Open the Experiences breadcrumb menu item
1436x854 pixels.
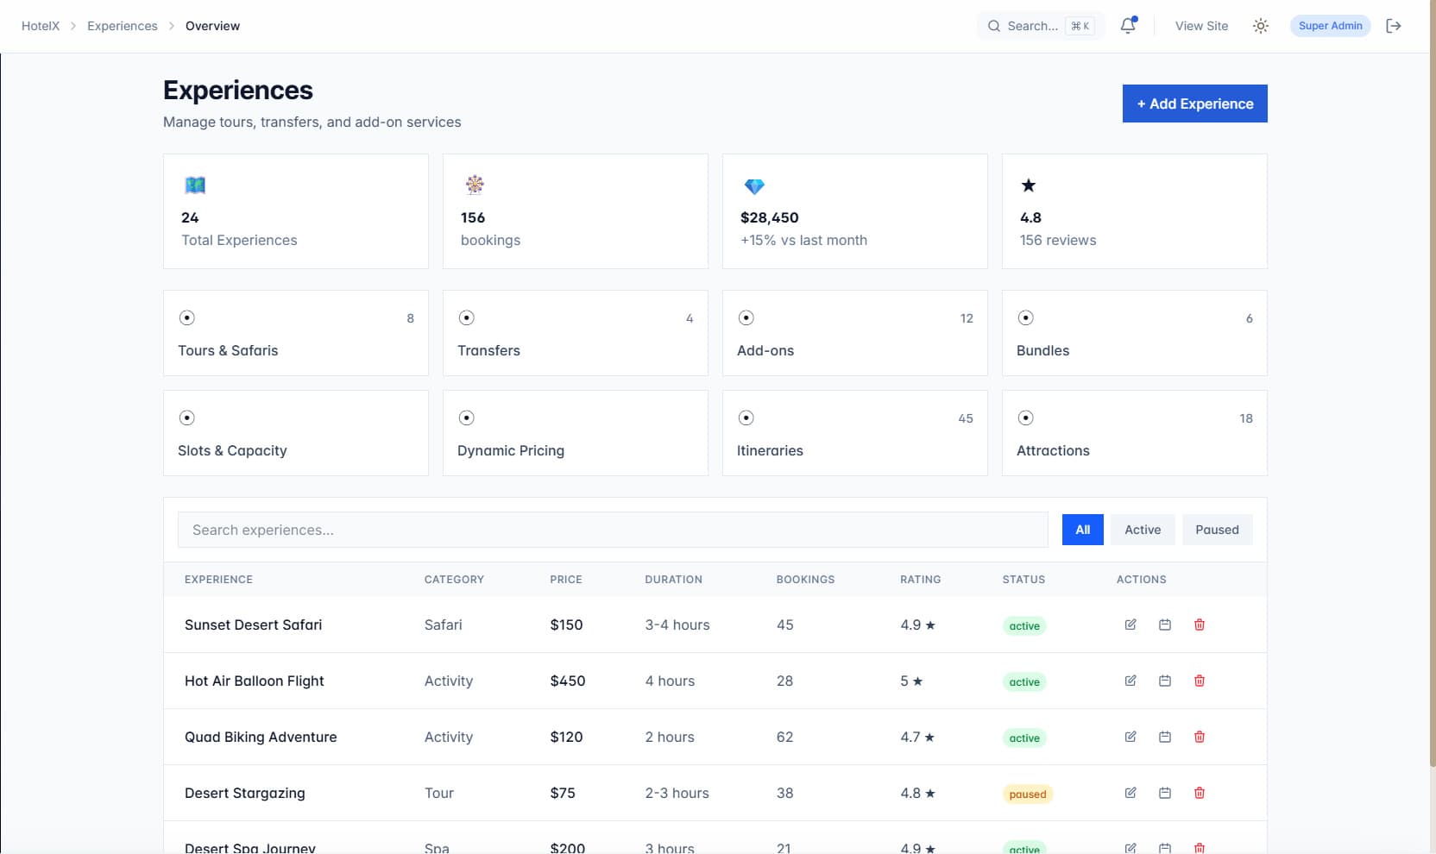click(x=122, y=26)
